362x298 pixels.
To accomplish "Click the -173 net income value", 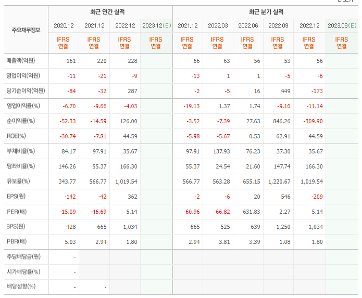I will (x=317, y=91).
